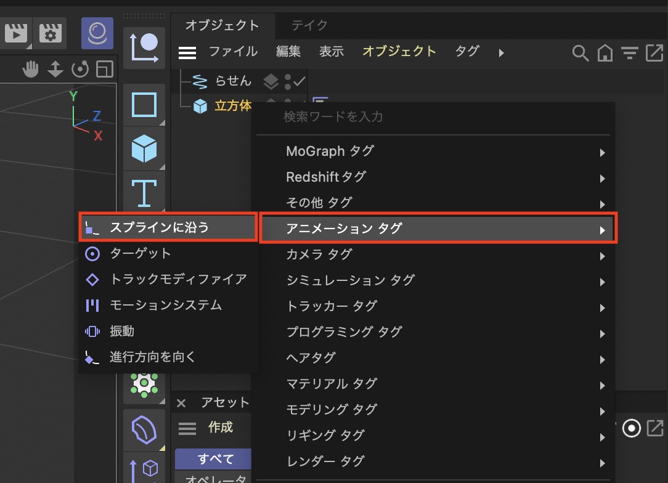Select the 立方体 object in the tree

pos(232,106)
